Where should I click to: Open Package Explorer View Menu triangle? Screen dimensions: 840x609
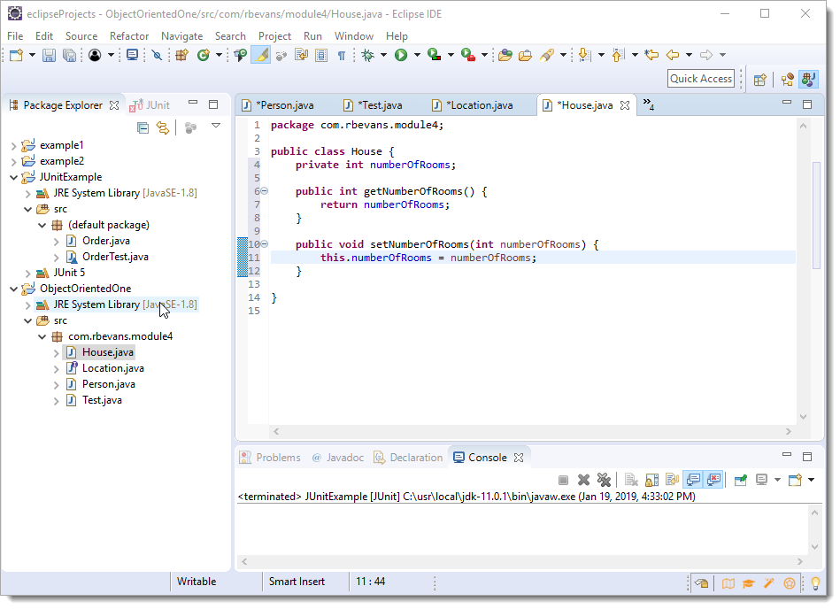[216, 126]
